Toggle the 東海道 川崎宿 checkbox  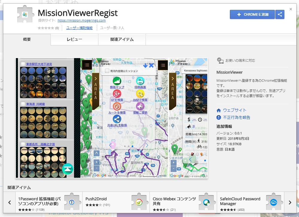click(23, 104)
